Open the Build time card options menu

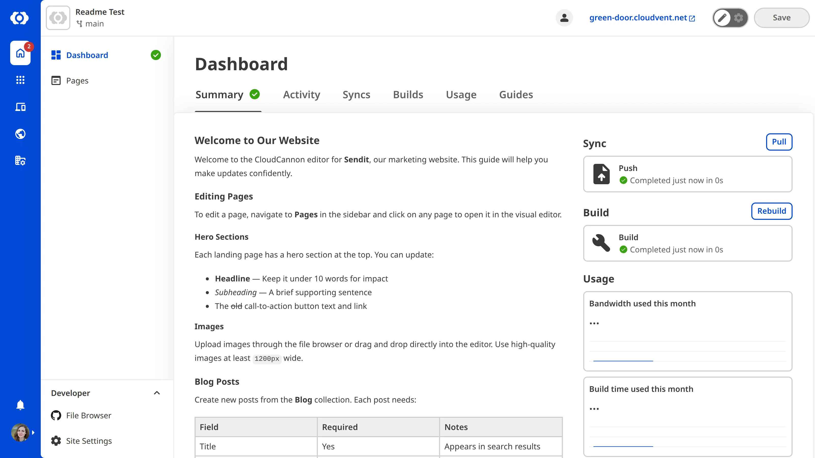point(595,408)
